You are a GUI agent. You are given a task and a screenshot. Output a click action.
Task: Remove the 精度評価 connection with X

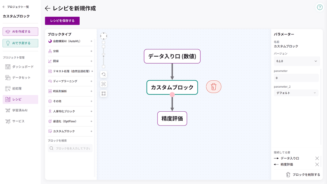pyautogui.click(x=317, y=165)
